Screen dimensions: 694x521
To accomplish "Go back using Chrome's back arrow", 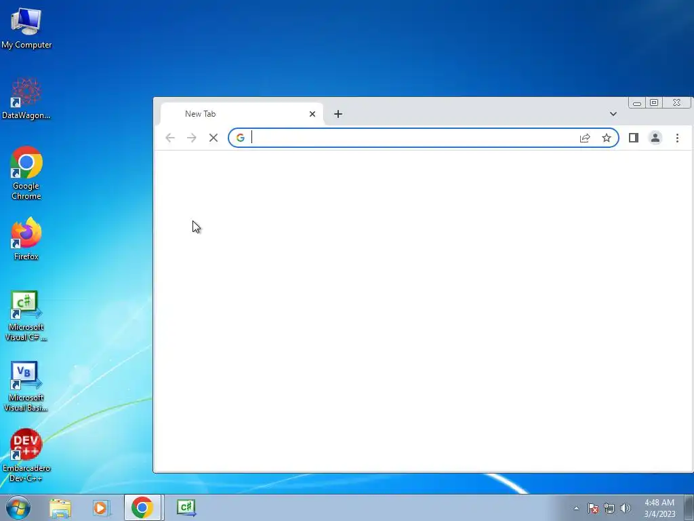I will point(170,138).
